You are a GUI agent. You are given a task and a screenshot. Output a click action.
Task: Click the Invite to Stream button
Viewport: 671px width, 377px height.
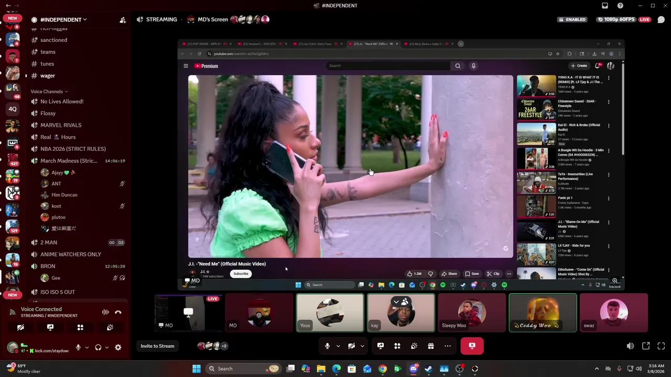click(157, 346)
